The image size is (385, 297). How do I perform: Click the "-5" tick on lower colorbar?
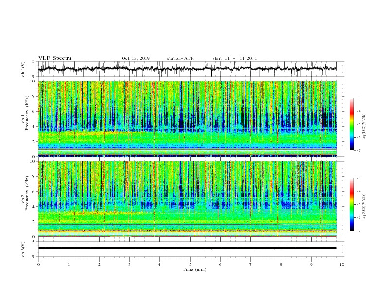[359, 204]
